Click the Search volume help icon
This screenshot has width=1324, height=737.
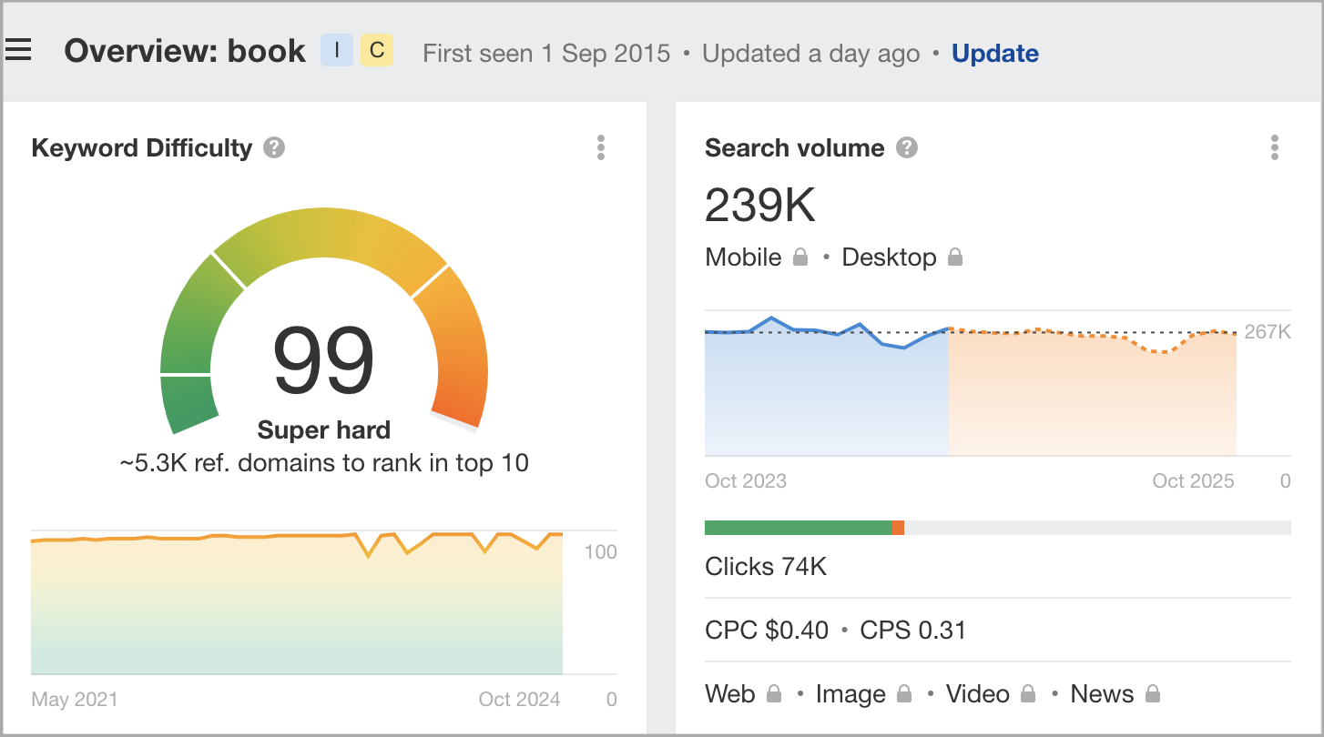(x=906, y=147)
